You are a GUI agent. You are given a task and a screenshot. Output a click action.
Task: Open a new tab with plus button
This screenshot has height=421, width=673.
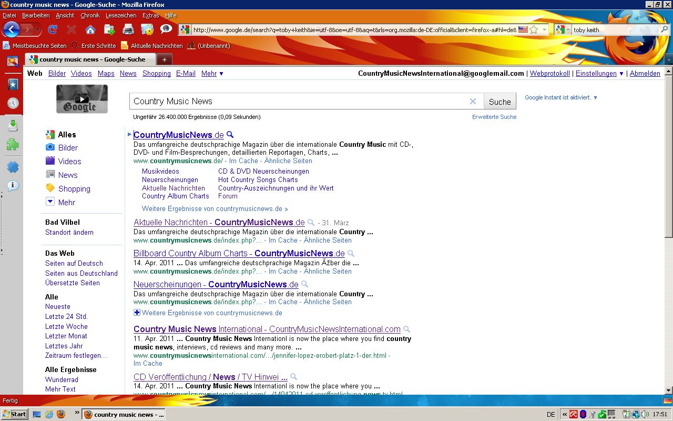click(x=164, y=59)
